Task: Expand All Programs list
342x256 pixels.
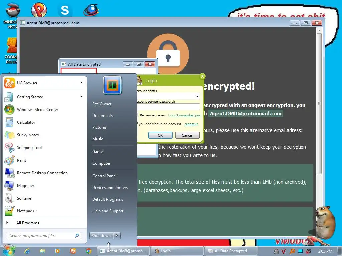Action: [28, 223]
